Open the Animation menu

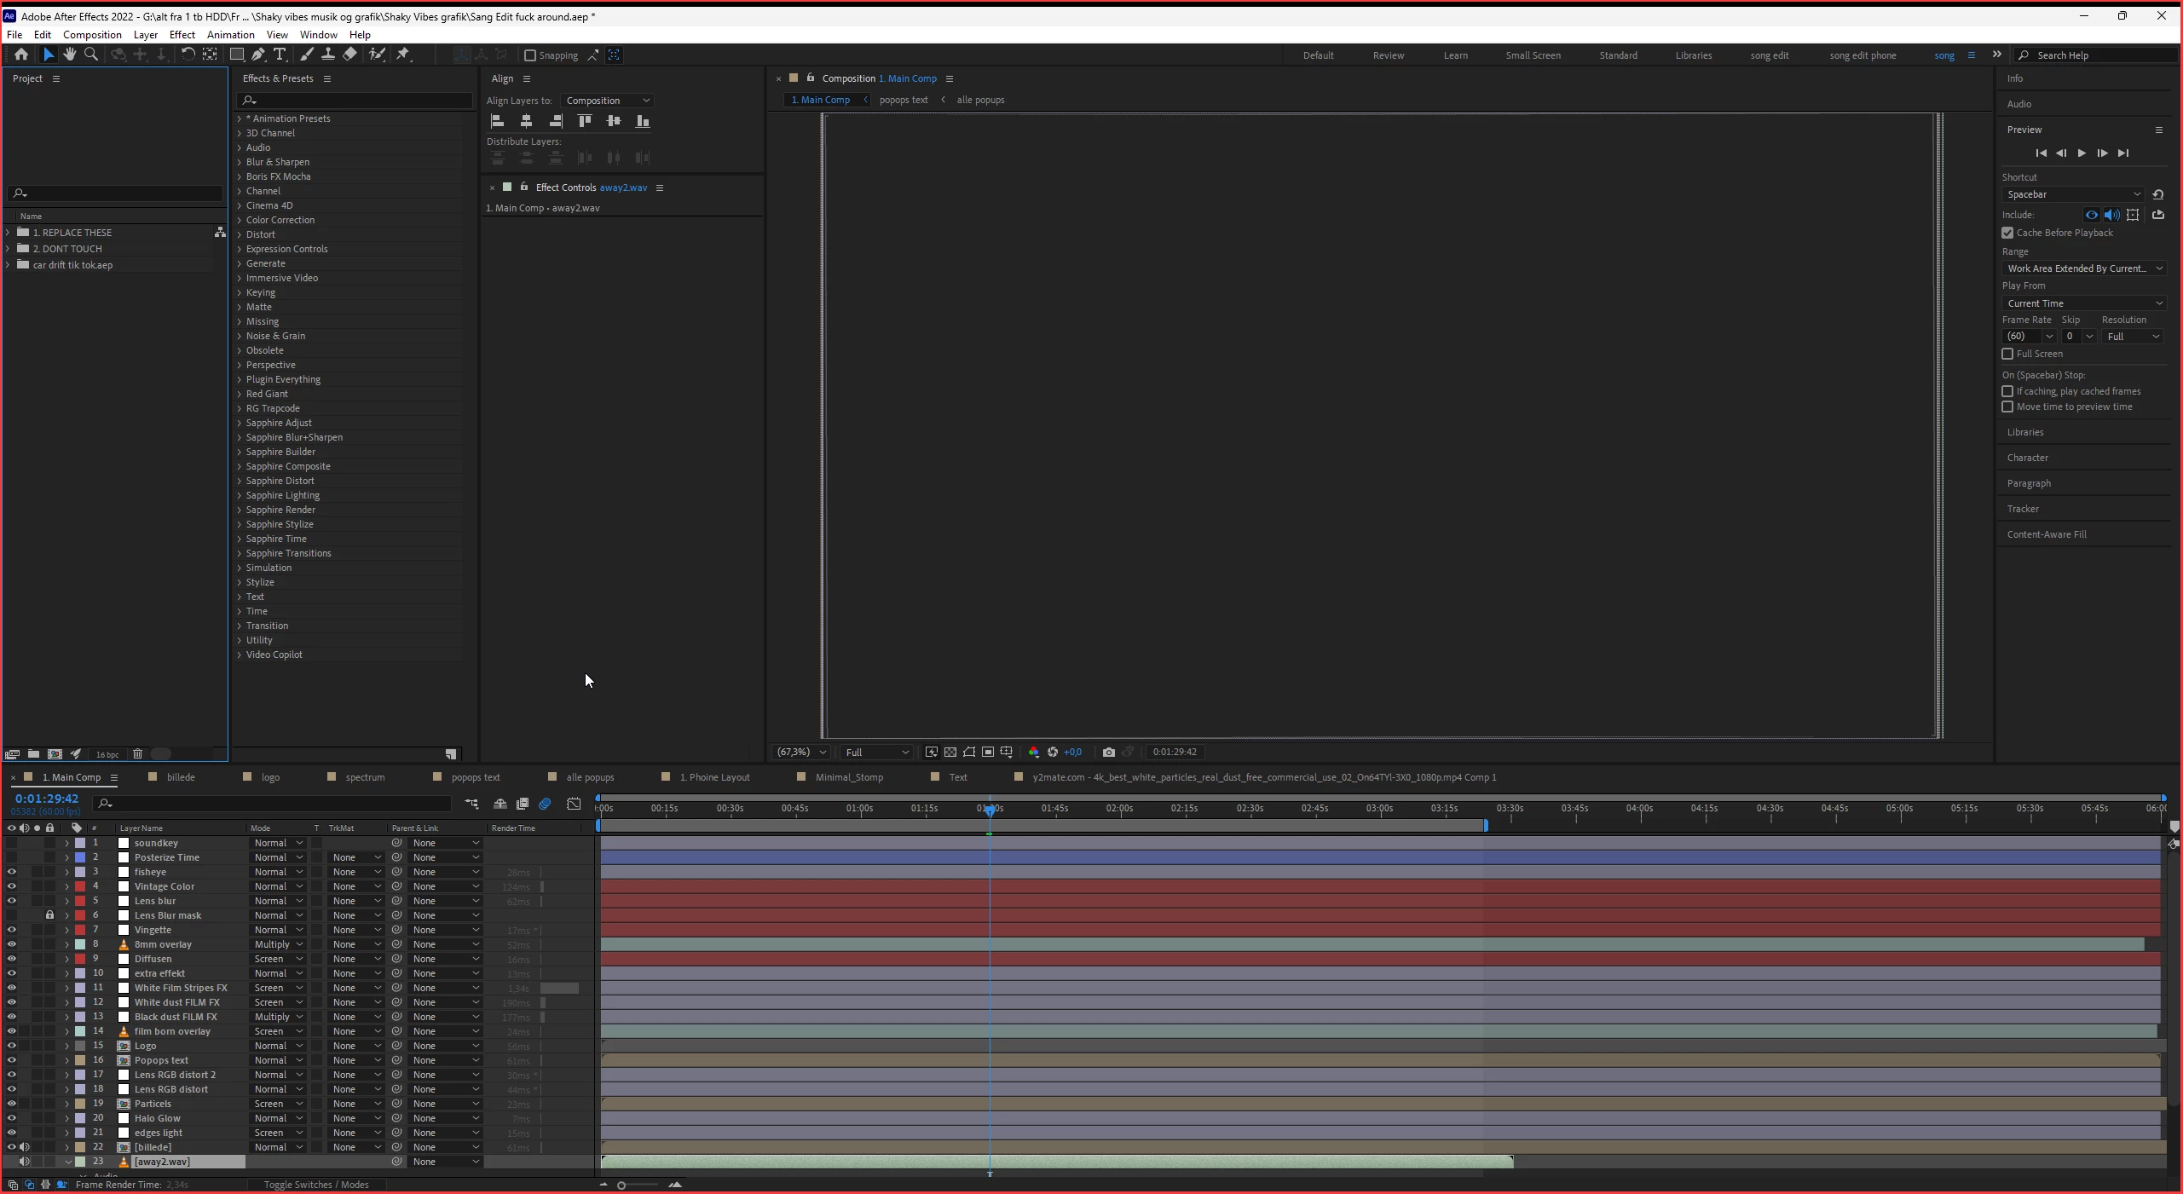click(x=230, y=35)
